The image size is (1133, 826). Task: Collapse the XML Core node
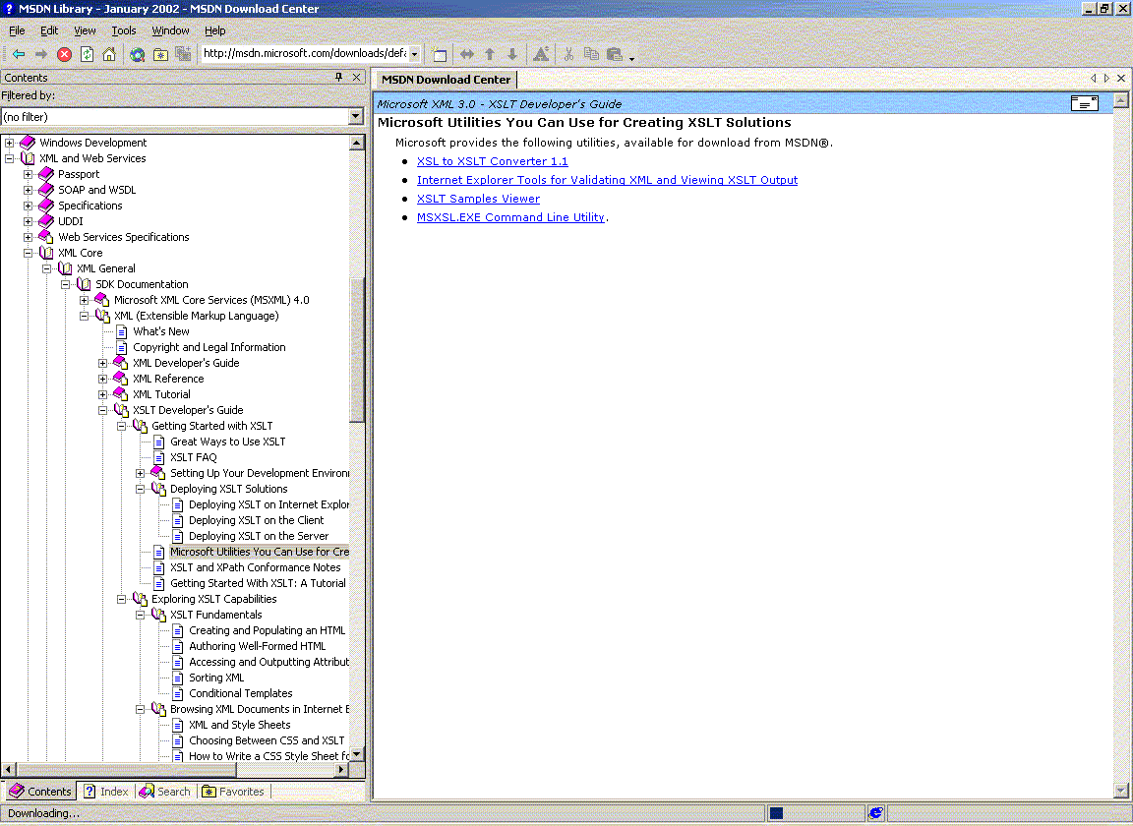(29, 253)
